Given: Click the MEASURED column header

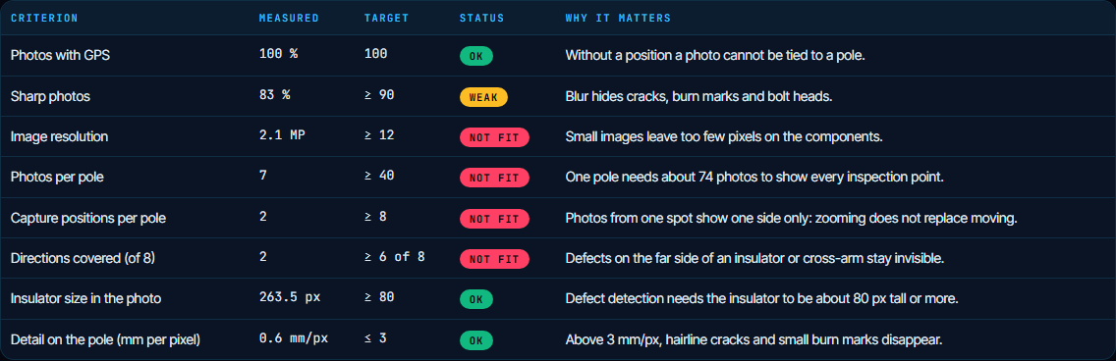Looking at the screenshot, I should [289, 18].
